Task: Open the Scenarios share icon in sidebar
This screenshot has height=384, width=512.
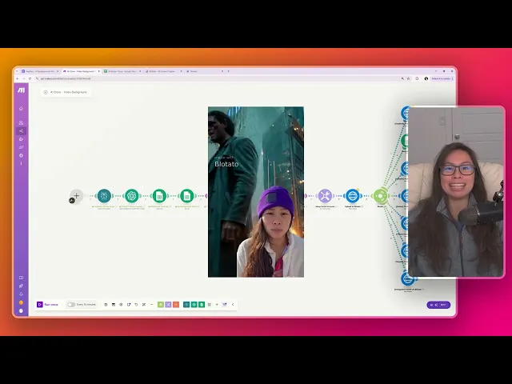Action: (x=22, y=131)
